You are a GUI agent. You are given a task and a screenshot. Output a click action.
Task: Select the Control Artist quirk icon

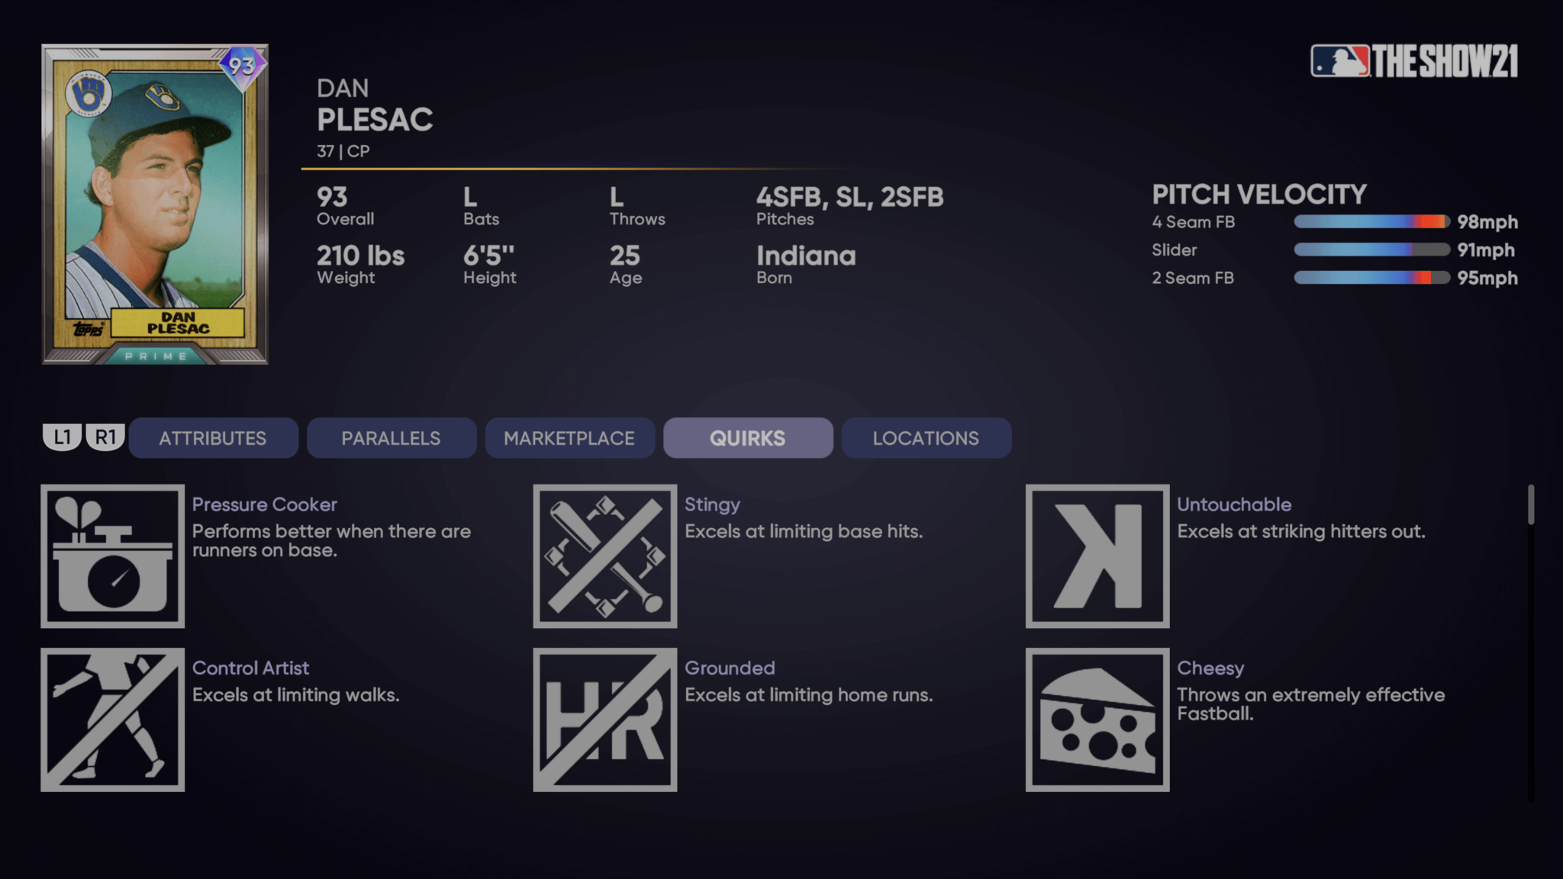[113, 720]
